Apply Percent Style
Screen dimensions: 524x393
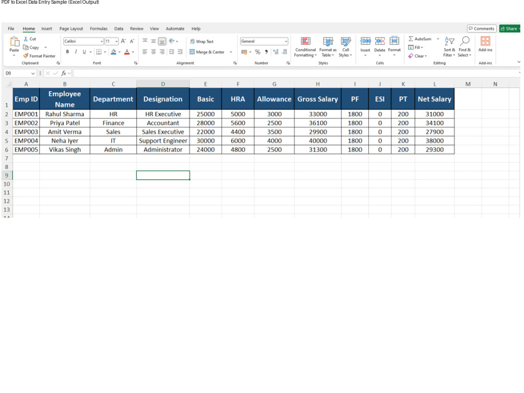(x=258, y=52)
